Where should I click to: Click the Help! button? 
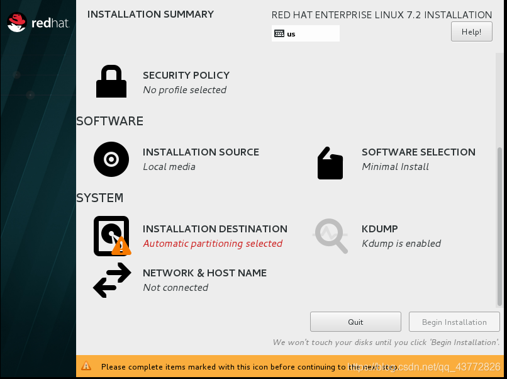pos(471,31)
